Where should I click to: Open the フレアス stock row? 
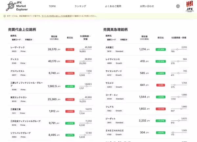click(146, 109)
